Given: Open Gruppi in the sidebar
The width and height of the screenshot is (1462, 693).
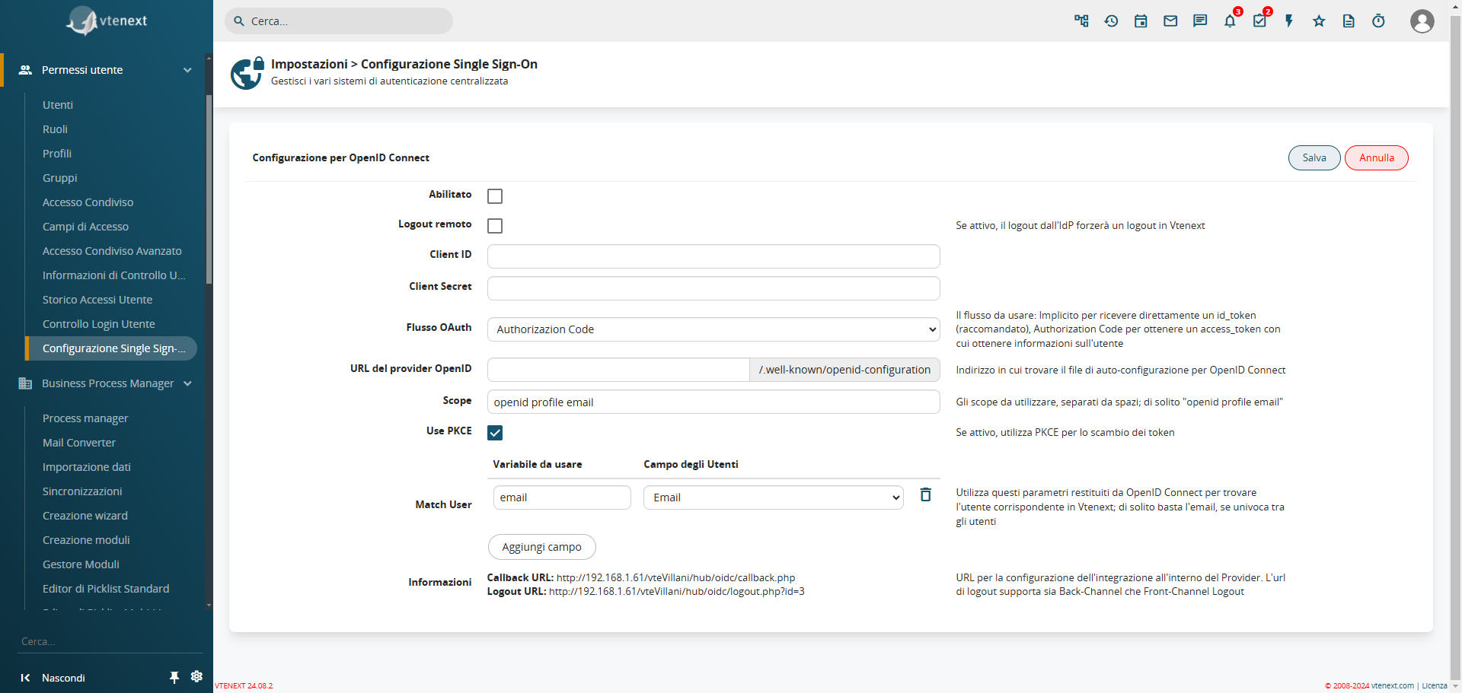Looking at the screenshot, I should [x=60, y=178].
